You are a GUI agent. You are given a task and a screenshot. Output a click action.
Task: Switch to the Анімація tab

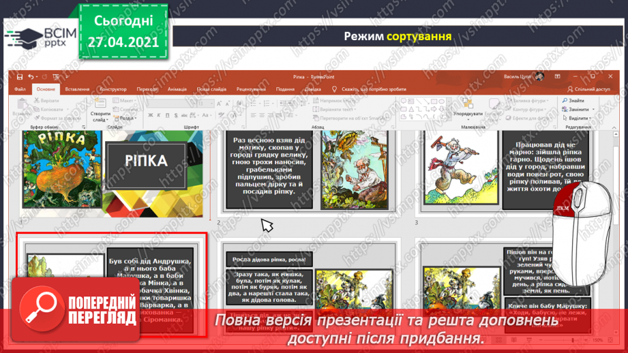coord(177,89)
